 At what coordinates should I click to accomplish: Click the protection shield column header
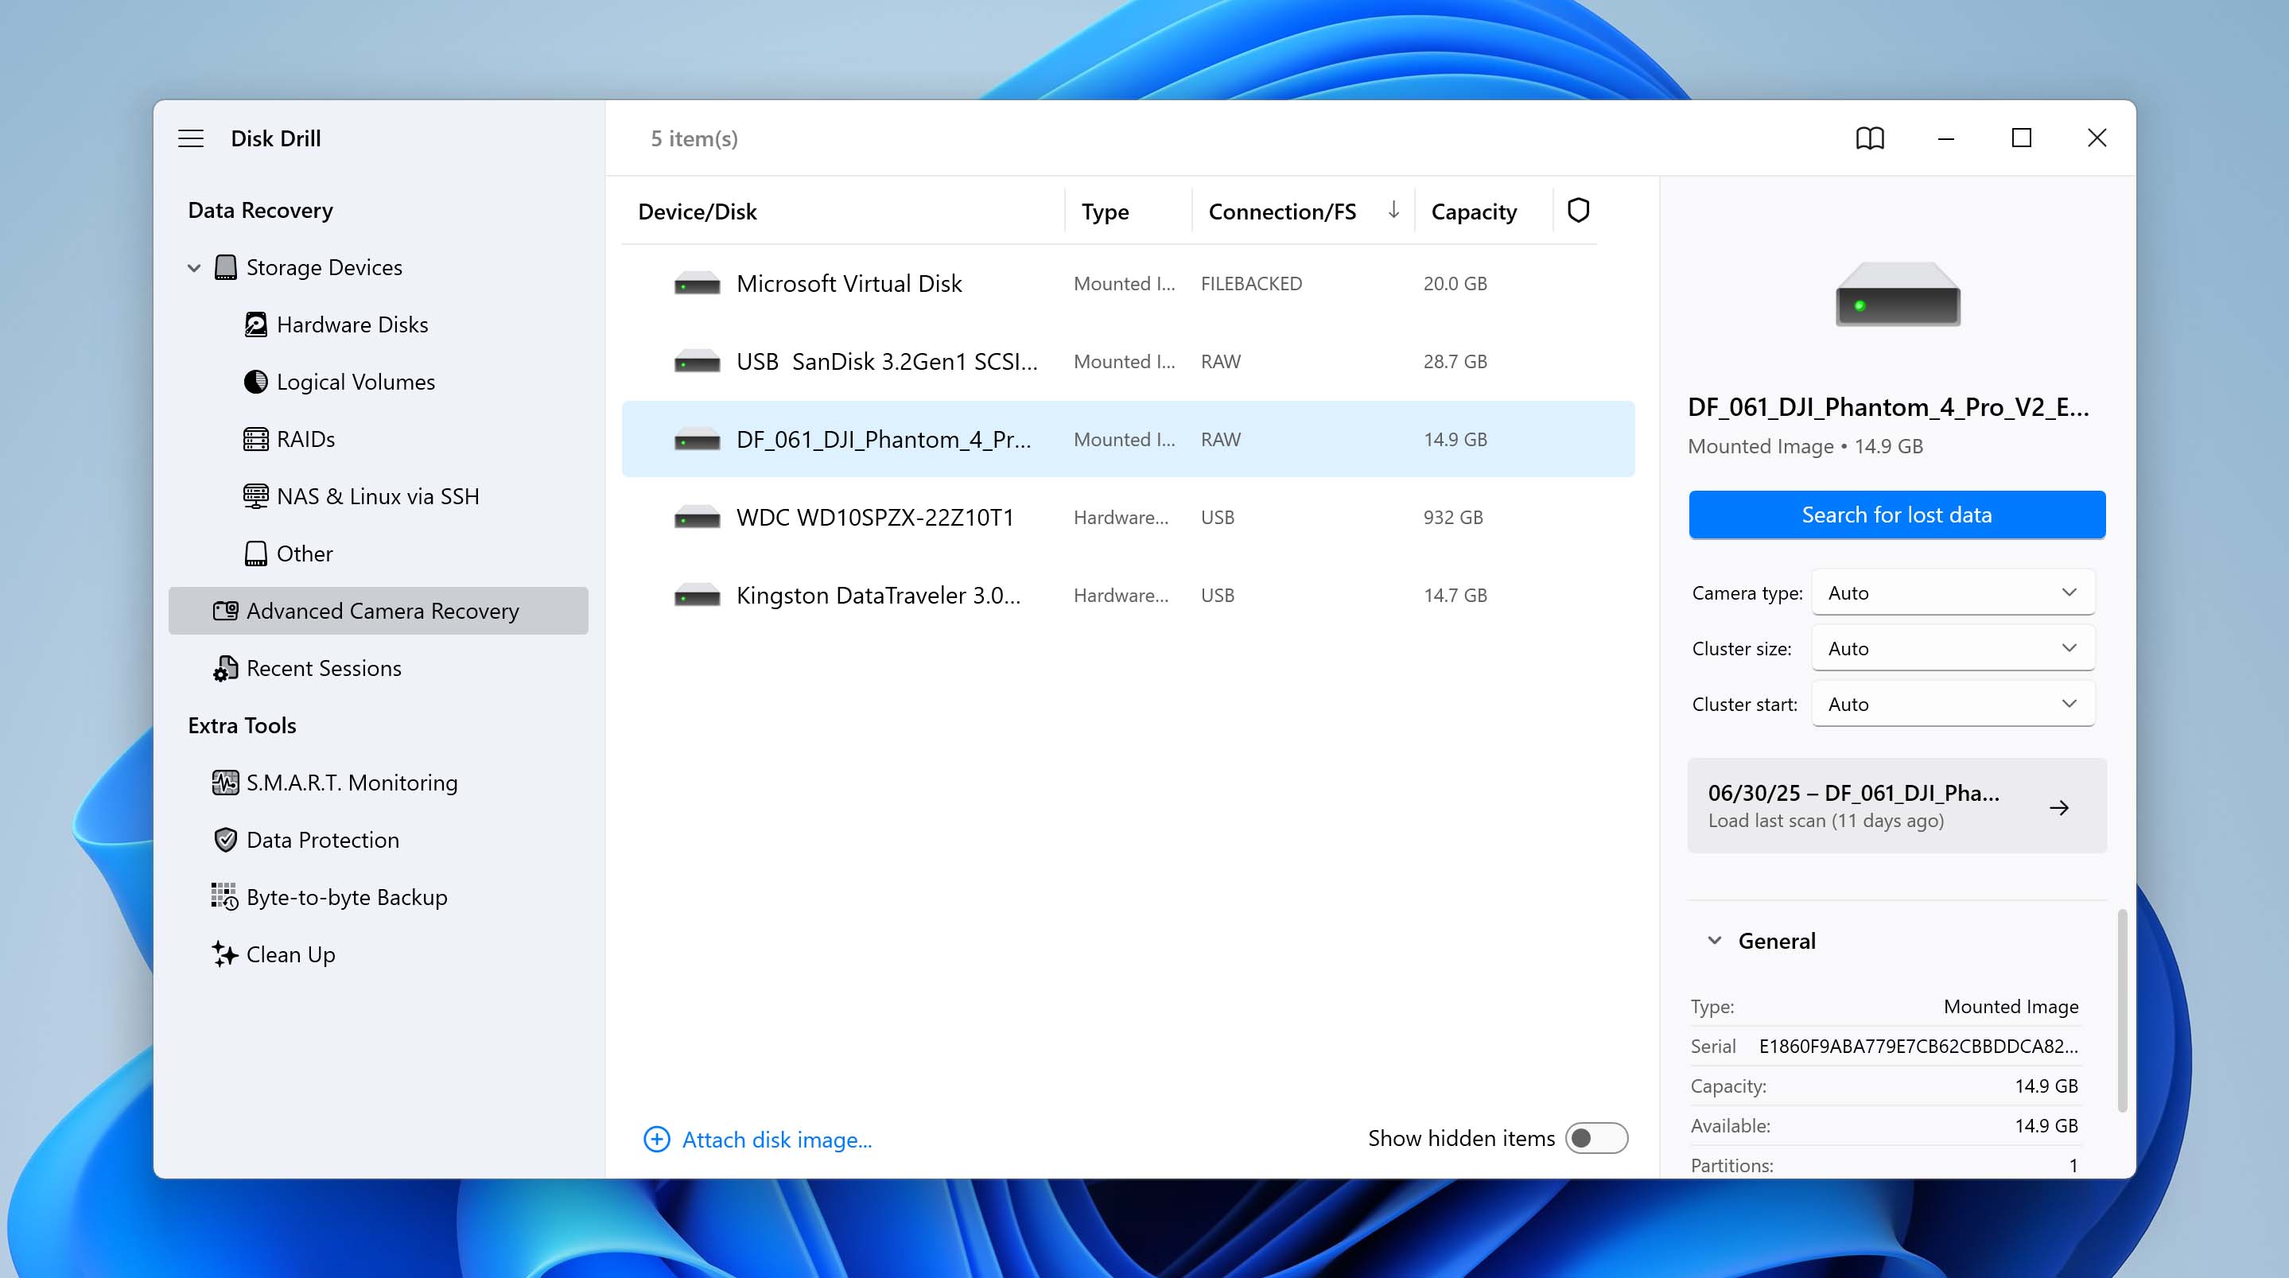click(x=1578, y=211)
